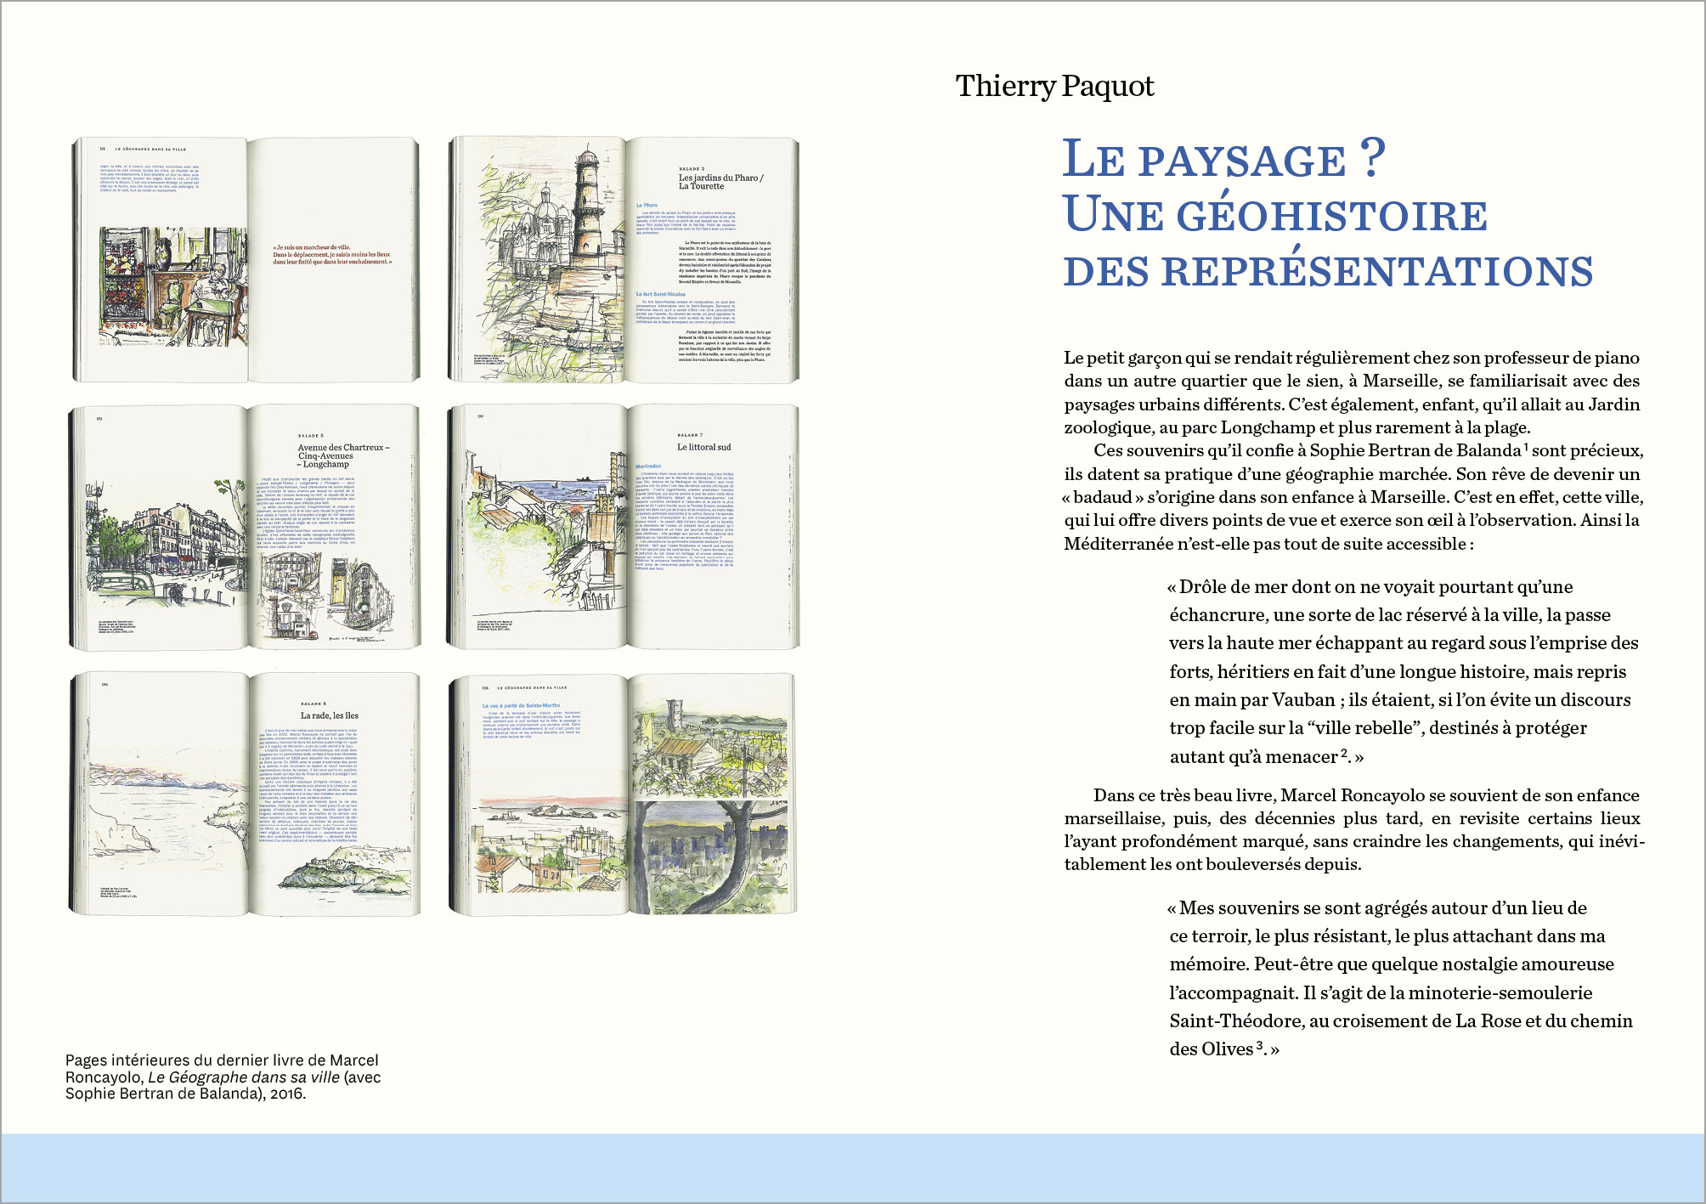Click subtitle line 'des représentations'
The image size is (1706, 1204).
(x=1327, y=271)
